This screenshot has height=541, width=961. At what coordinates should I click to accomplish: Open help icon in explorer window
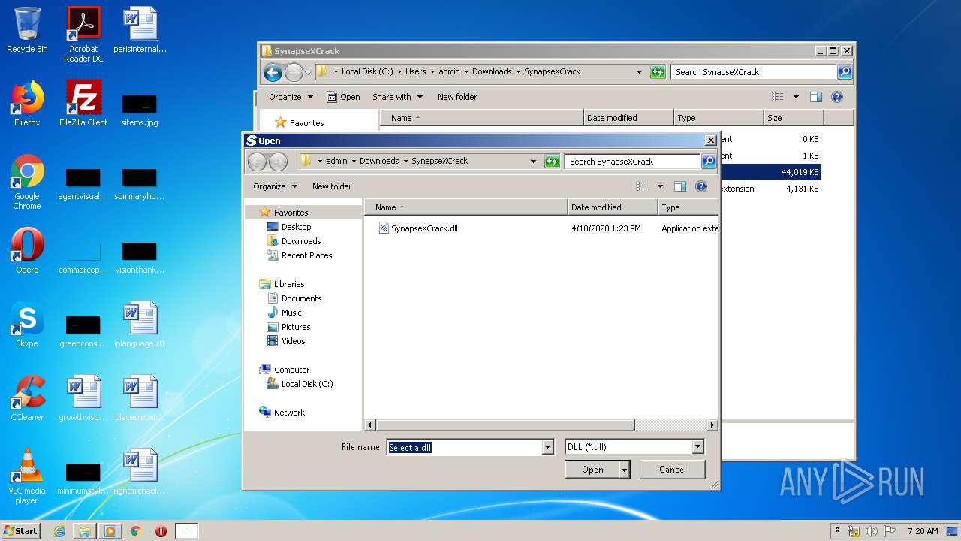pos(837,97)
